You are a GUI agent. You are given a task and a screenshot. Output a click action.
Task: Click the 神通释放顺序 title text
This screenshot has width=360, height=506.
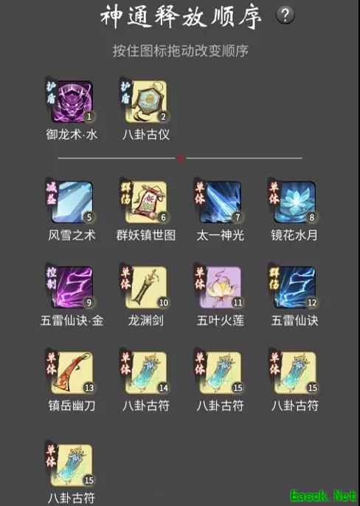point(181,16)
